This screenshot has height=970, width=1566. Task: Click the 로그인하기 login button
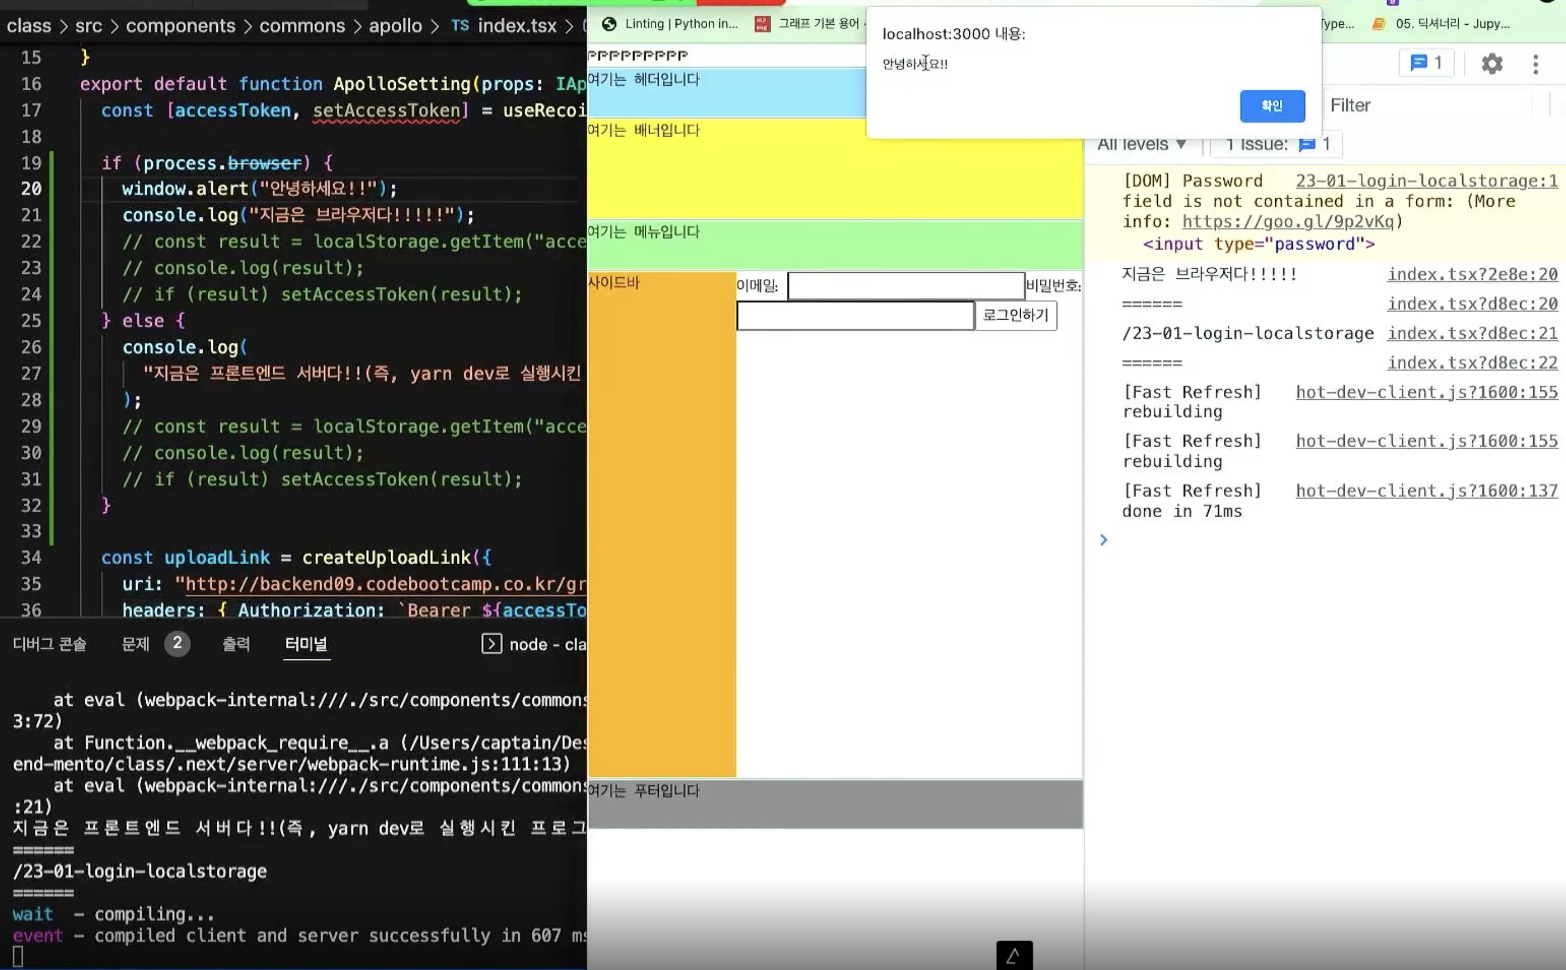[x=1015, y=315]
